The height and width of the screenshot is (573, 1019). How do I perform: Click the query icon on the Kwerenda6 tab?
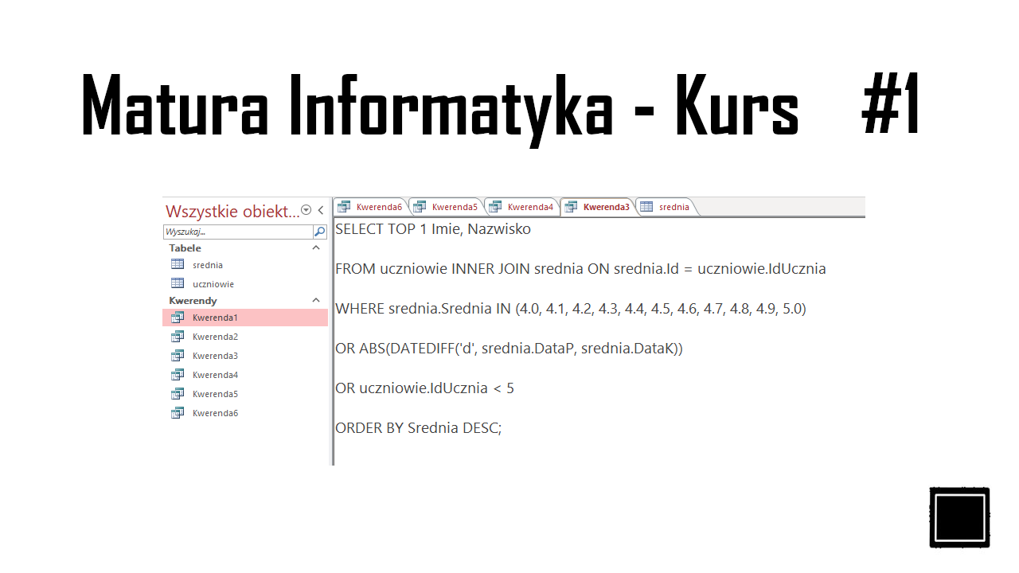point(345,205)
